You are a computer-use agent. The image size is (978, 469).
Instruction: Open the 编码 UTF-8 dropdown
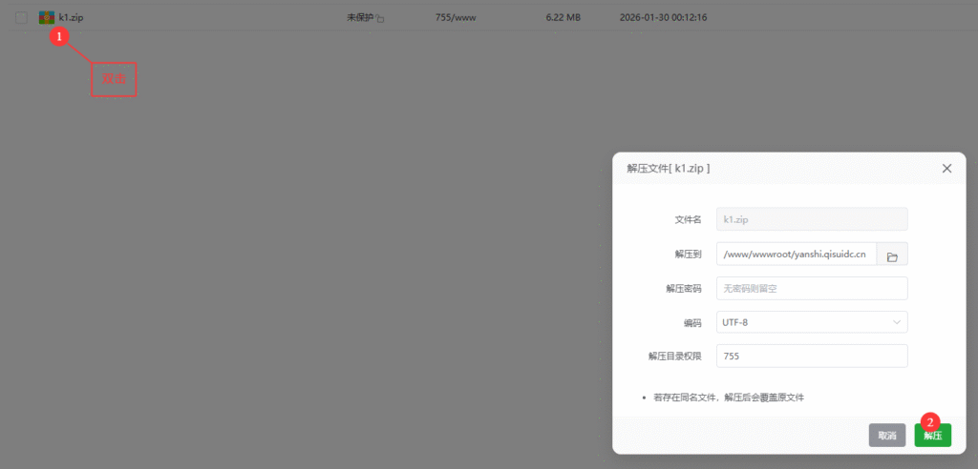point(812,322)
